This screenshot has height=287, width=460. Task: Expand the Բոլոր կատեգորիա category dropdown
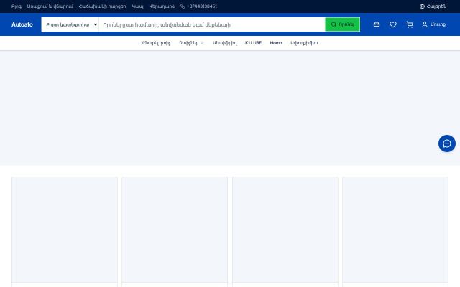tap(70, 24)
